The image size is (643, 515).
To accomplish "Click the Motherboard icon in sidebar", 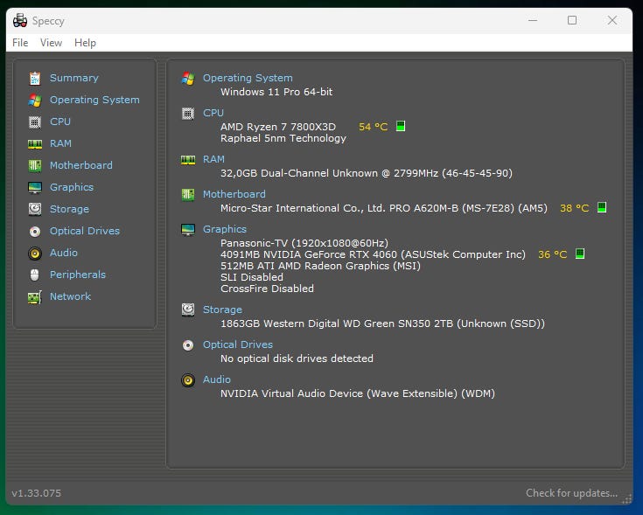I will (35, 165).
